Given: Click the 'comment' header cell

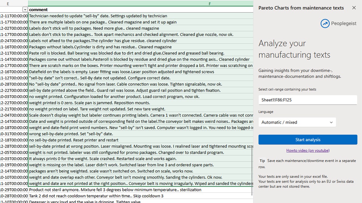Looking at the screenshot, I should click(x=141, y=10).
